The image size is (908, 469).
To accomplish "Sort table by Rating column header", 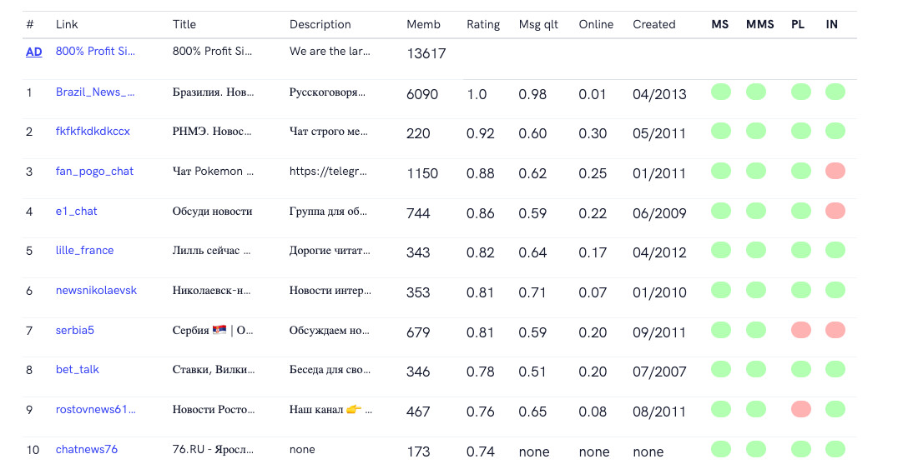I will pyautogui.click(x=483, y=24).
